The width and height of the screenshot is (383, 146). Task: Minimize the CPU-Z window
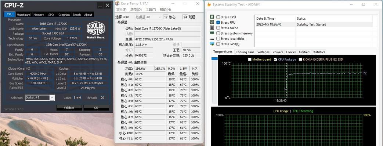(x=100, y=5)
